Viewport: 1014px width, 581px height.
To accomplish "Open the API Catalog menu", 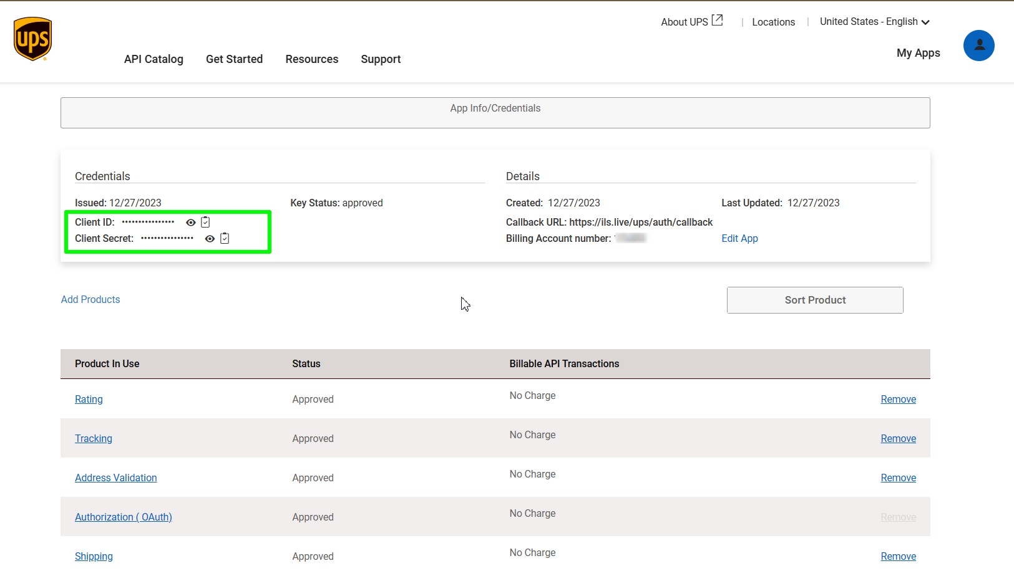I will point(154,59).
